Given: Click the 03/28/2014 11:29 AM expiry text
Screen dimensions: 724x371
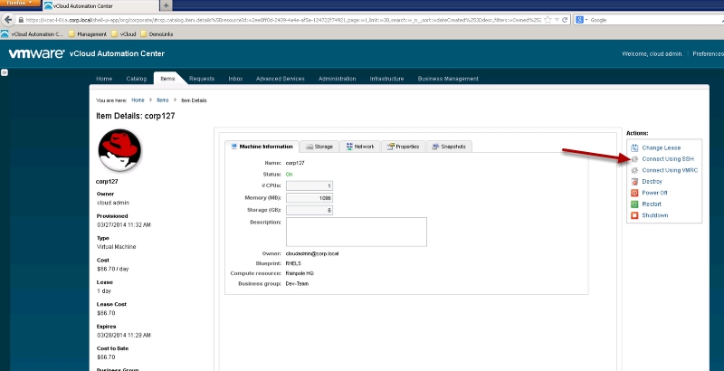Looking at the screenshot, I should 124,336.
